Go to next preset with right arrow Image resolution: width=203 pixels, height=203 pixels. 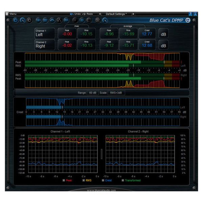[133, 14]
